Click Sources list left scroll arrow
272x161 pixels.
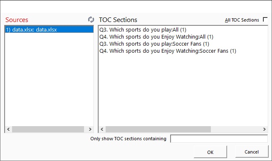coord(8,129)
